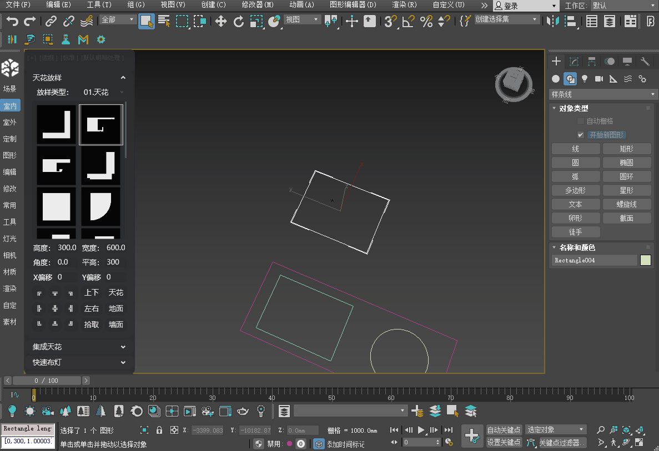Click the Align tool in the toolbar
The width and height of the screenshot is (659, 451).
coord(570,21)
